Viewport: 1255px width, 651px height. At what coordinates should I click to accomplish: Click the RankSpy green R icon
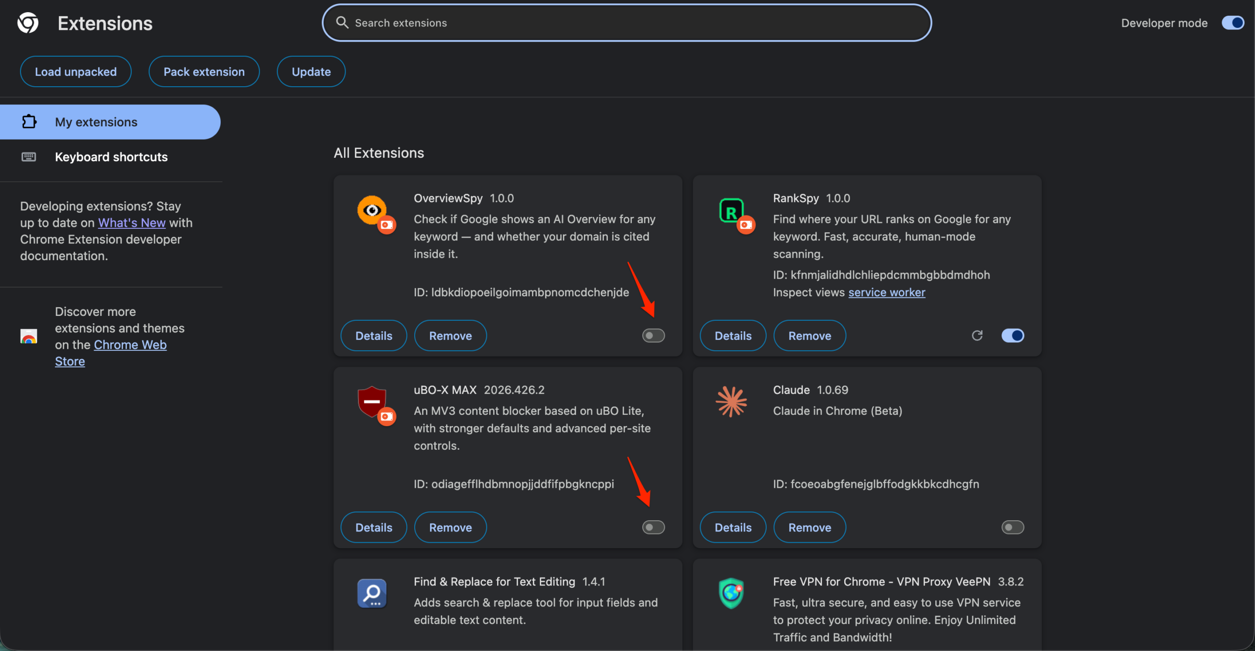coord(731,211)
